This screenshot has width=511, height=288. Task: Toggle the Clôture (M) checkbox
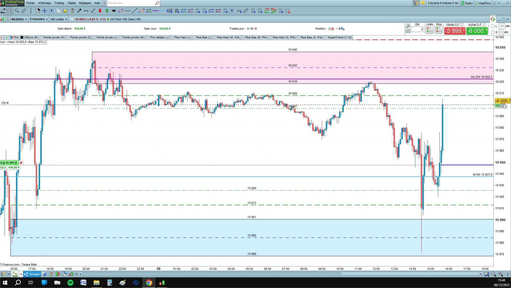22,37
